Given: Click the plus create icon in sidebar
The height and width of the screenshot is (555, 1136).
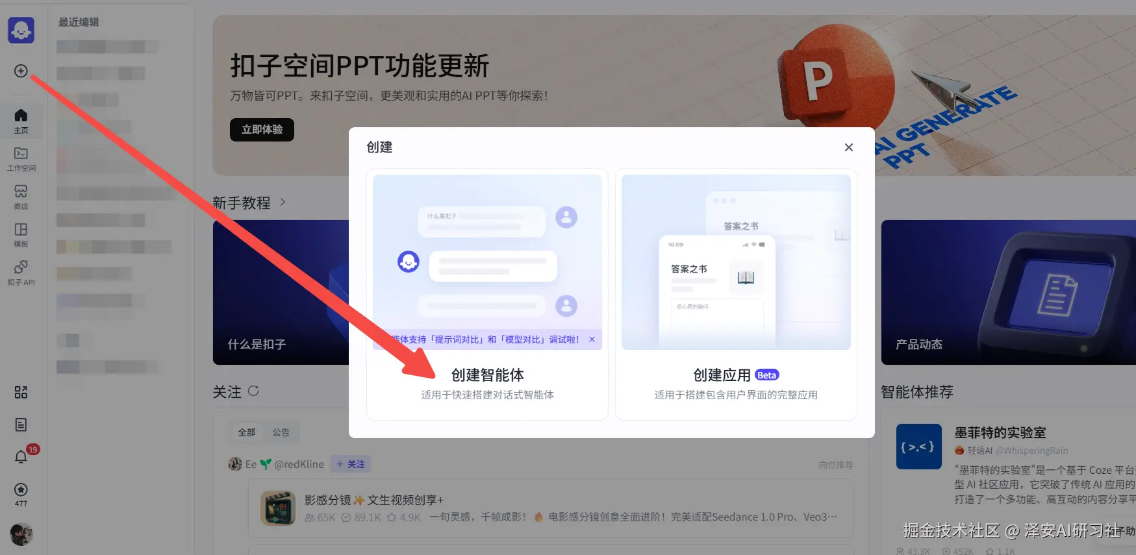Looking at the screenshot, I should 21,71.
